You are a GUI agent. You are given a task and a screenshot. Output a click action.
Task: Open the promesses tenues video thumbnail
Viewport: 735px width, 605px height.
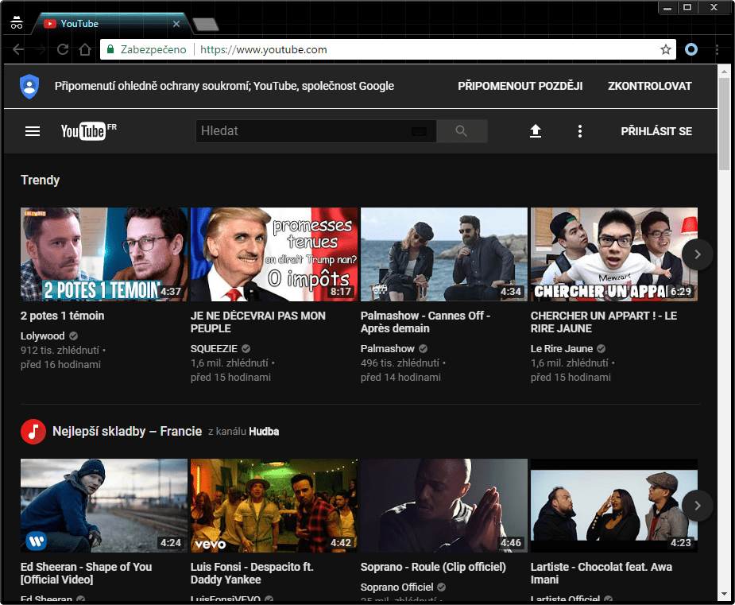coord(274,254)
